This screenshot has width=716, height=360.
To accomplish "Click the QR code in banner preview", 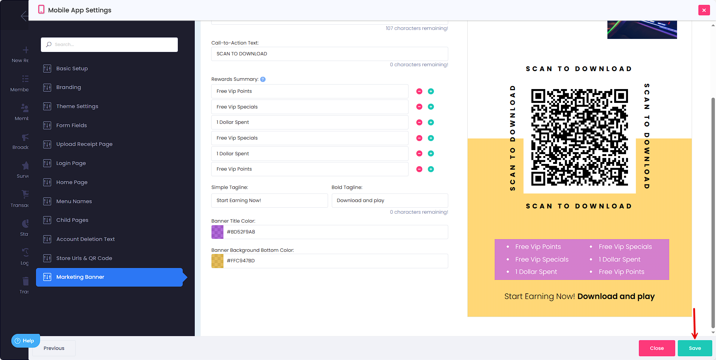I will 579,137.
